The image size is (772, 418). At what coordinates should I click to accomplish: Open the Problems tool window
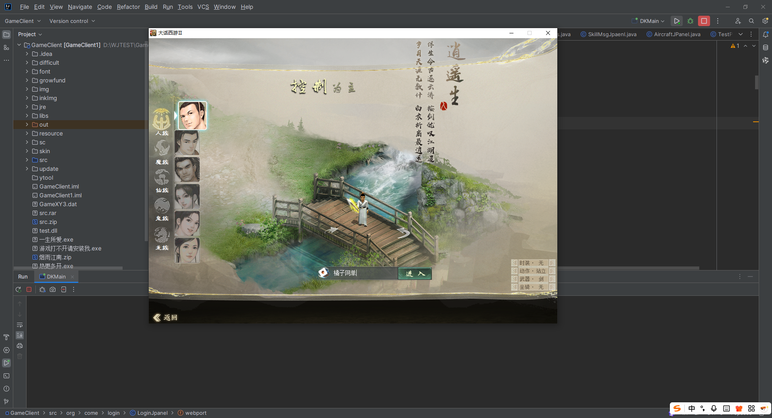[x=6, y=389]
